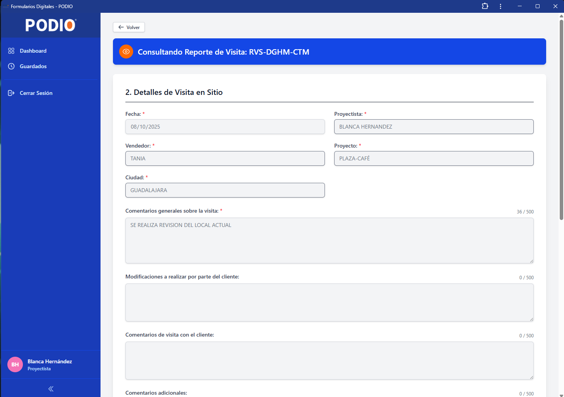The height and width of the screenshot is (397, 564).
Task: Click the Proyectista role under user name
Action: coord(39,369)
